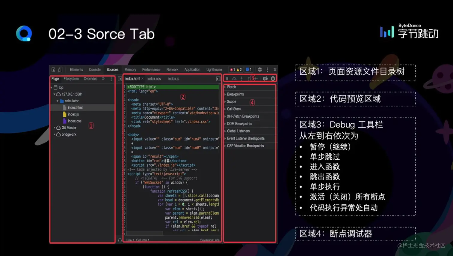Expand the Breakpoints section
453x256 pixels.
pos(250,94)
